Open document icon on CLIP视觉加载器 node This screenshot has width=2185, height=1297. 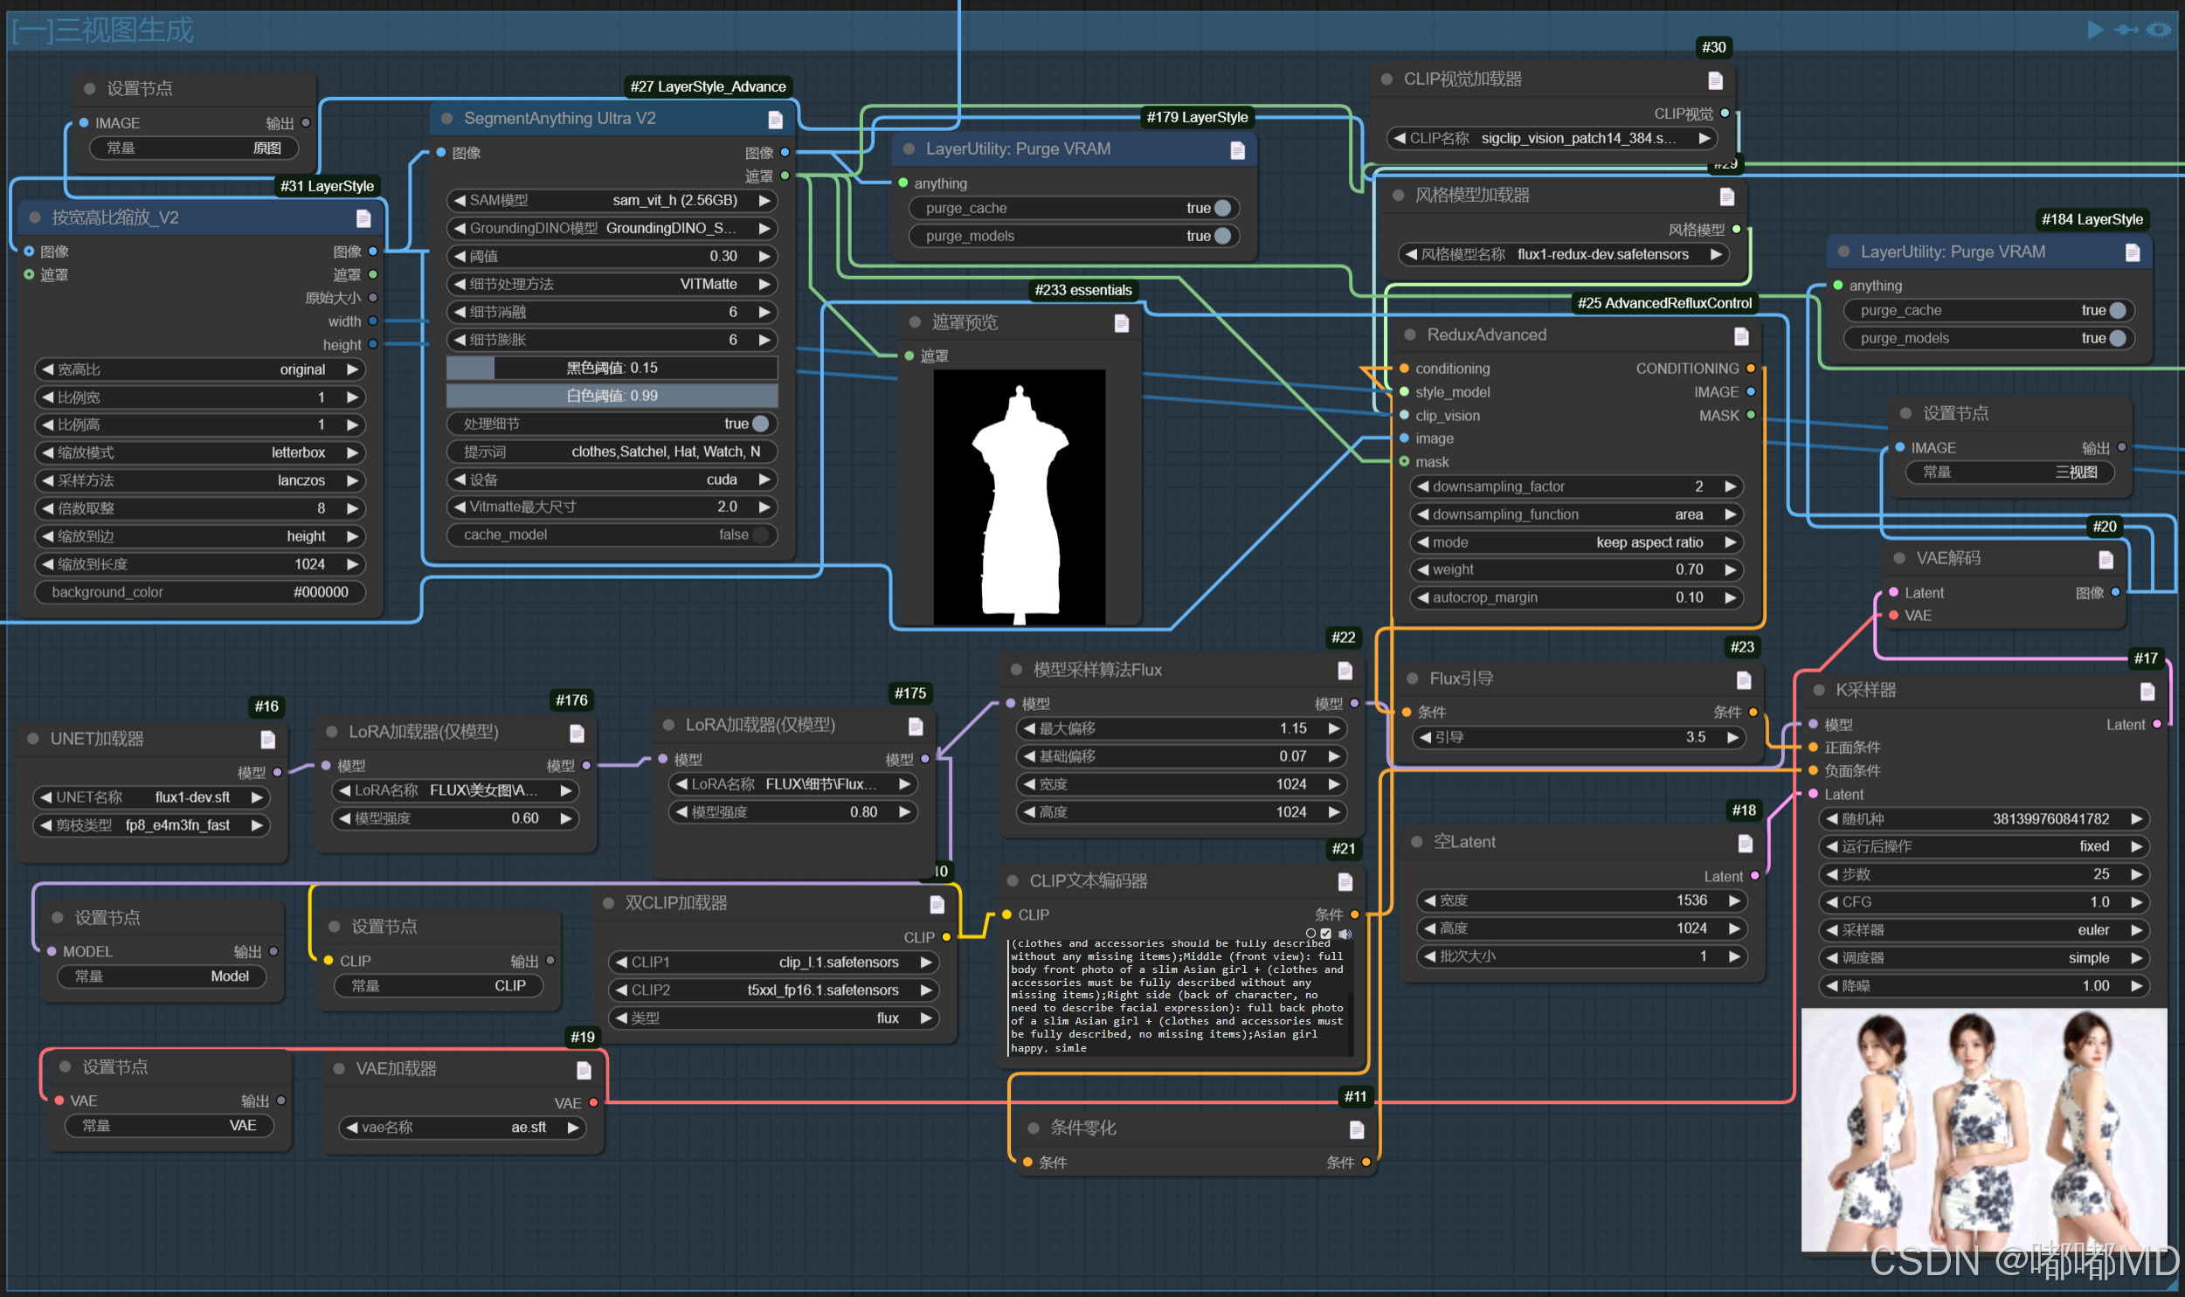(x=1715, y=80)
